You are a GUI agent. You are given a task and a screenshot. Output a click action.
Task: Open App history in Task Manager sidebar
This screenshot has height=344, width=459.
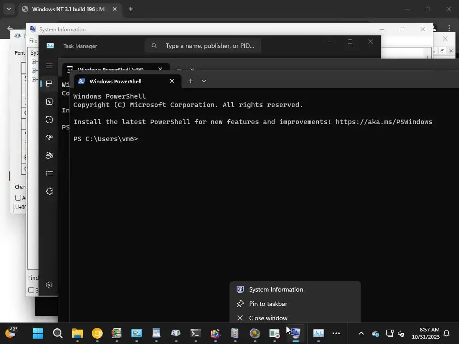tap(49, 119)
